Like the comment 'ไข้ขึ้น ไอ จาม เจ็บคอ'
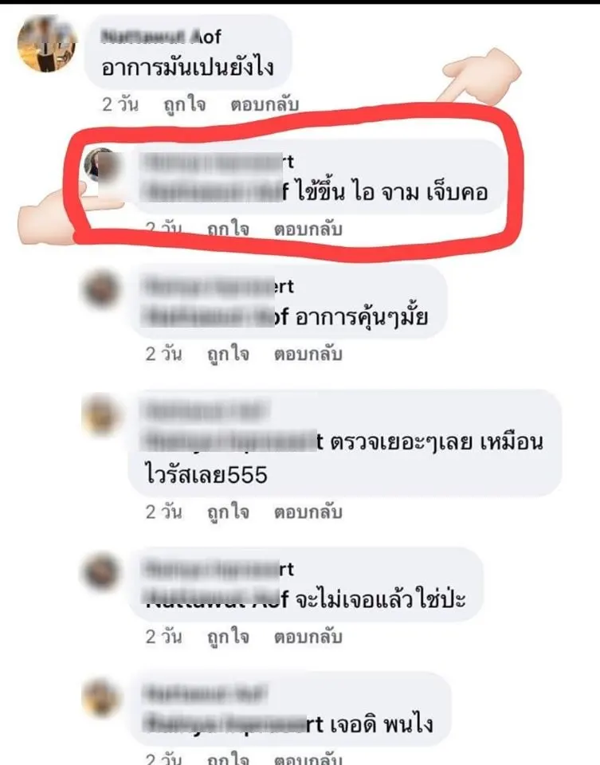The image size is (600, 765). pyautogui.click(x=228, y=229)
